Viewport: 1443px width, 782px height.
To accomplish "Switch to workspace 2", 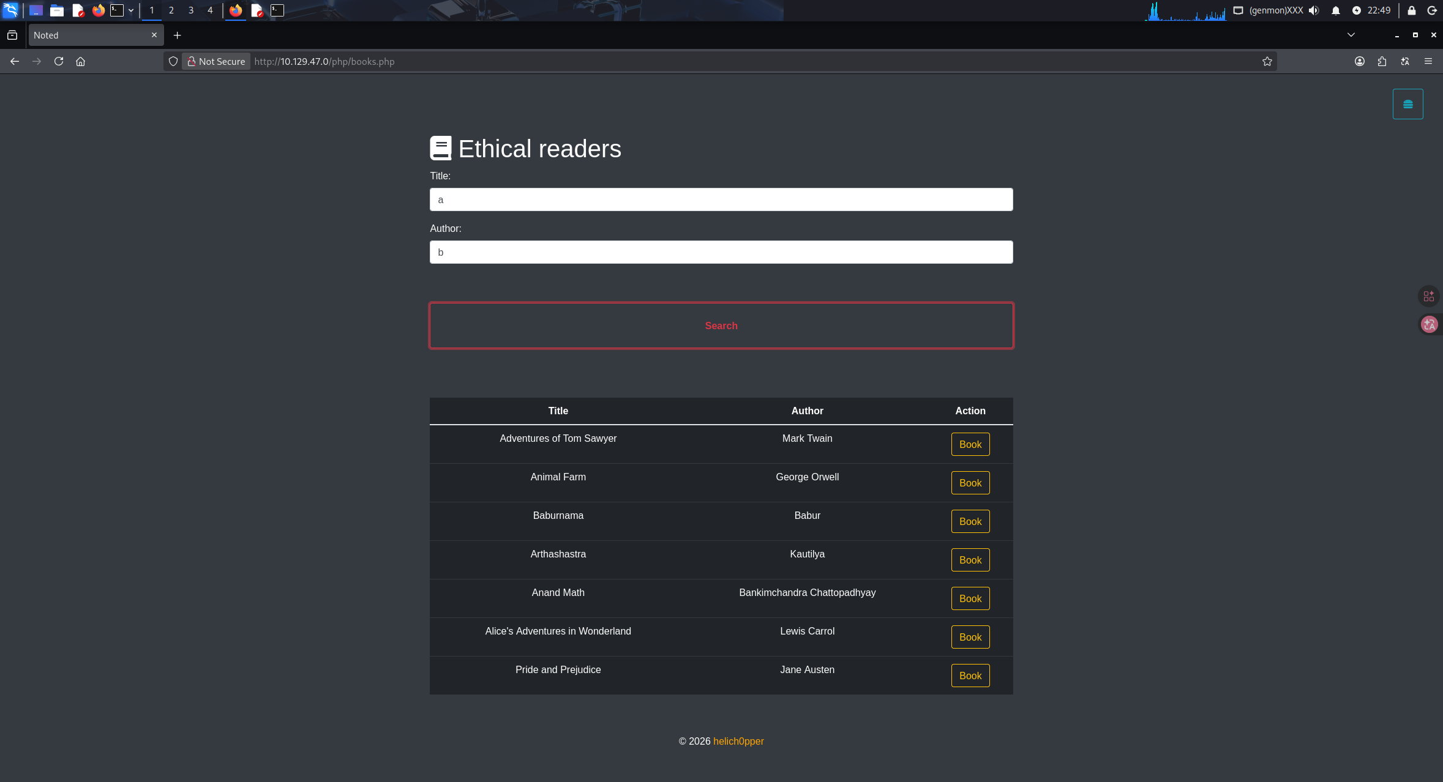I will pyautogui.click(x=171, y=10).
